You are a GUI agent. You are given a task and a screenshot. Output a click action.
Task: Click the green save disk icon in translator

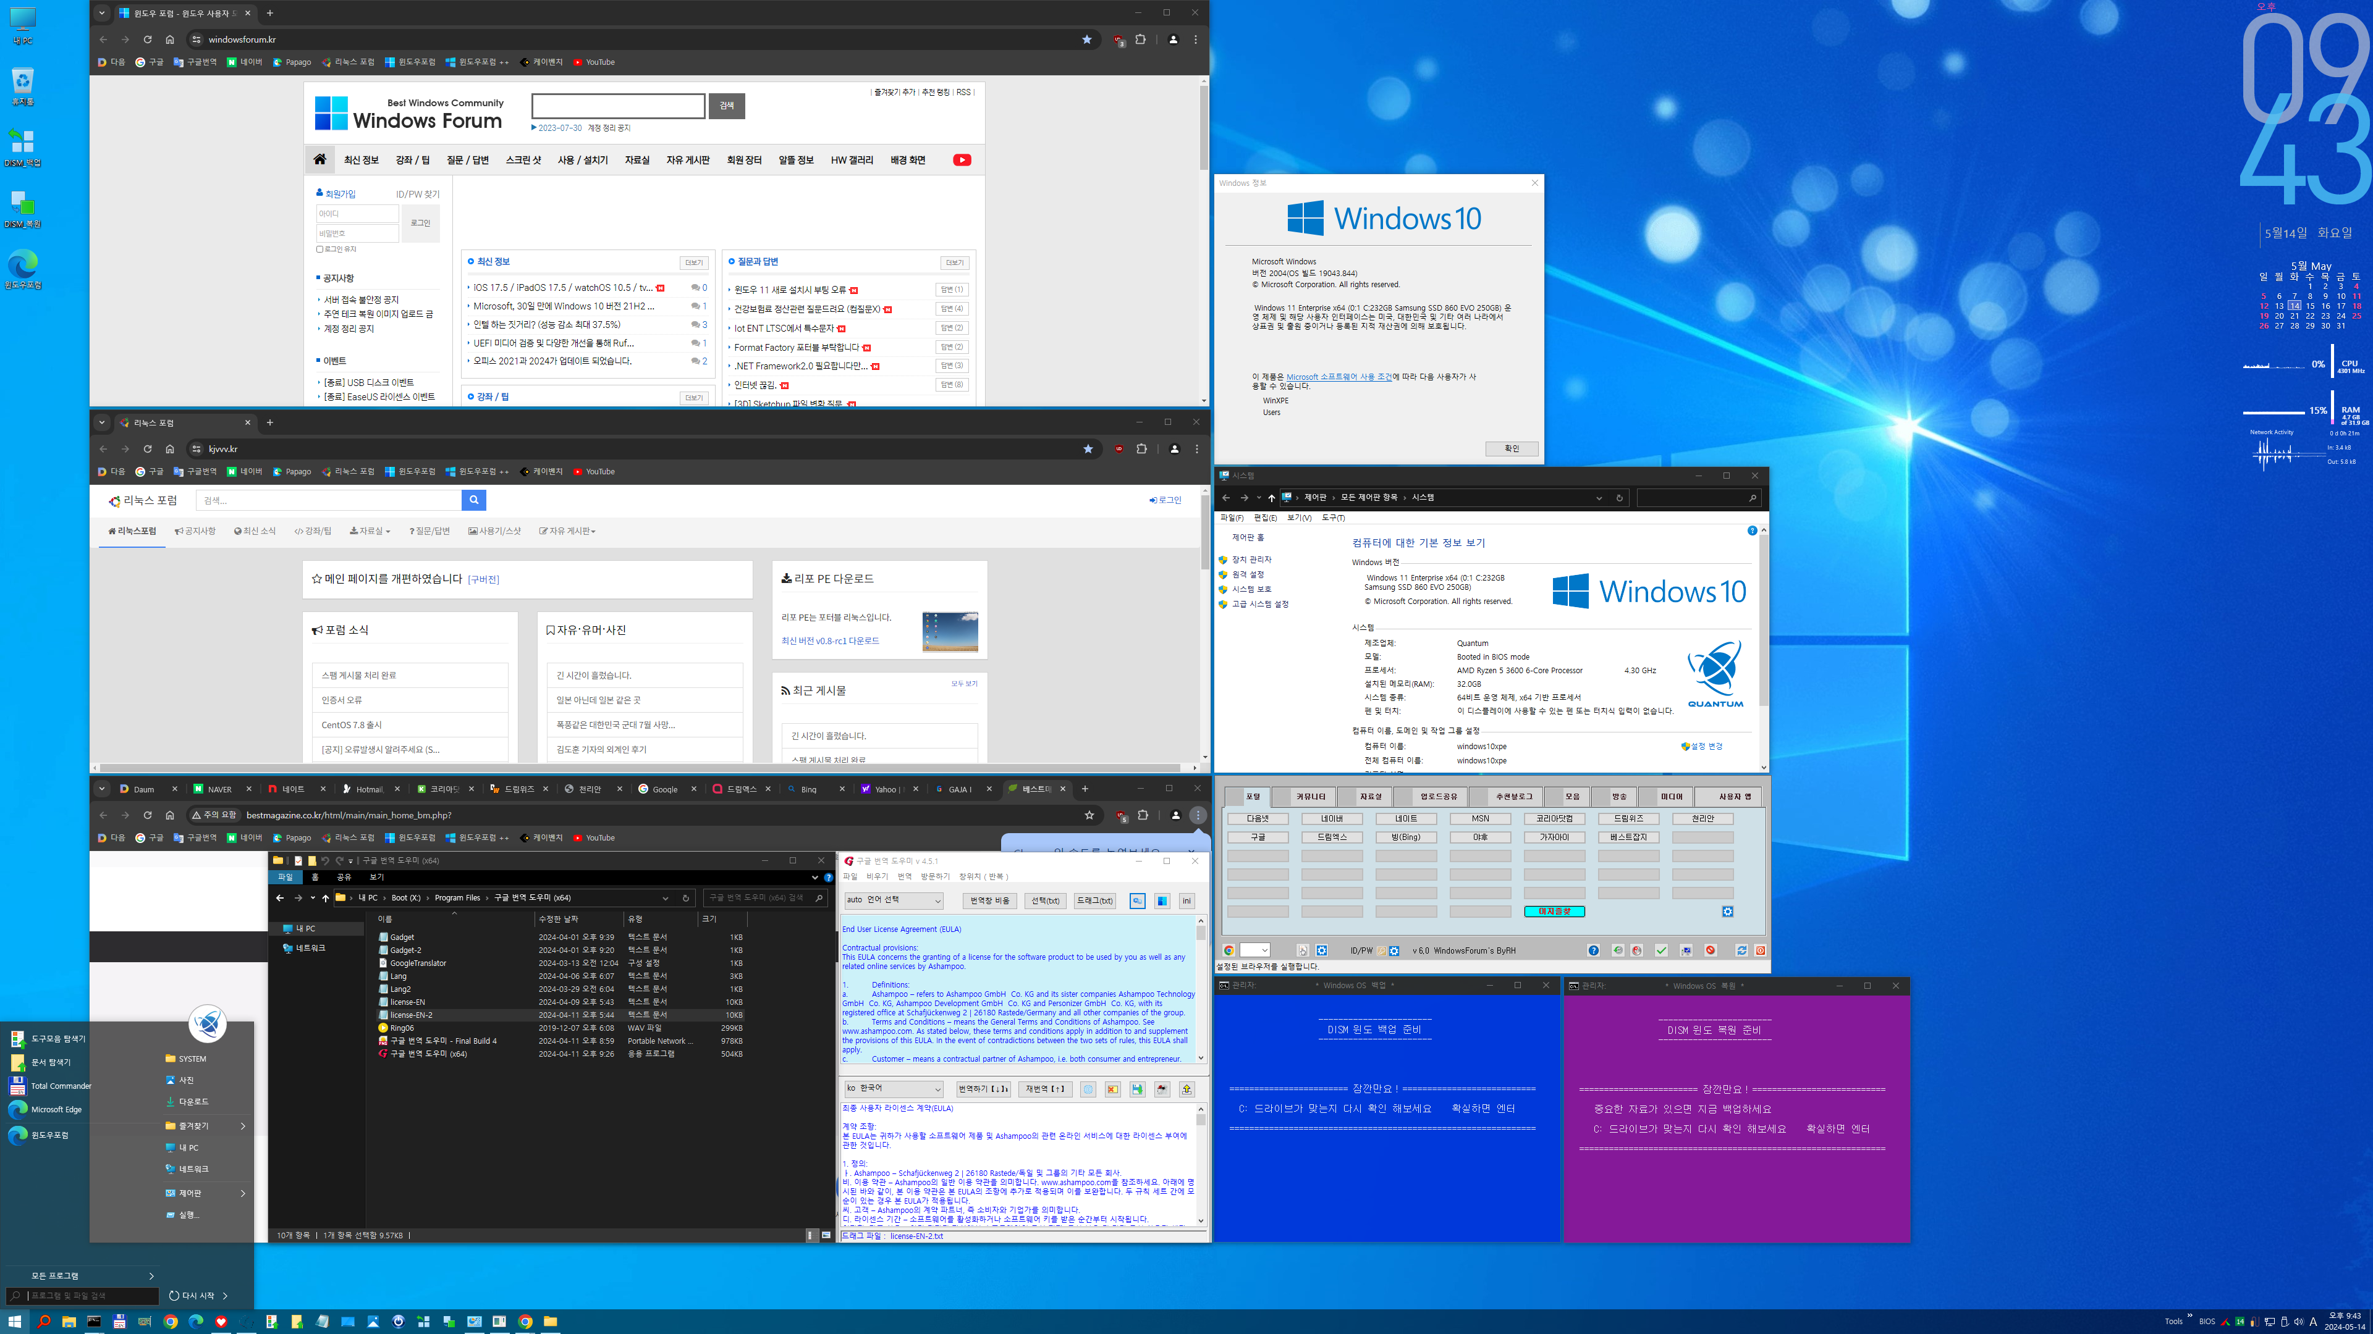[x=1138, y=1089]
